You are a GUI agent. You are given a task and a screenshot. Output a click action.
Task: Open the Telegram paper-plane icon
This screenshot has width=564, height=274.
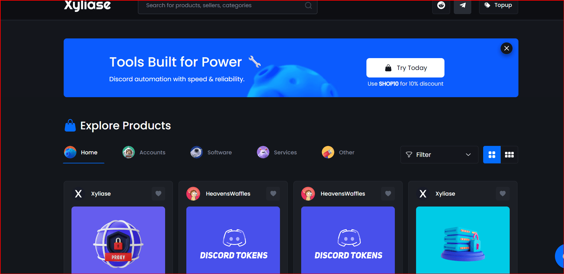(462, 5)
